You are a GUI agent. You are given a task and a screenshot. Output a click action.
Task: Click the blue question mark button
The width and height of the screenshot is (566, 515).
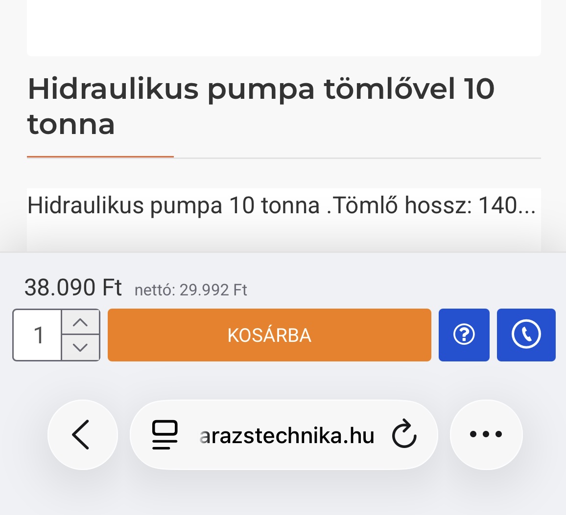464,335
